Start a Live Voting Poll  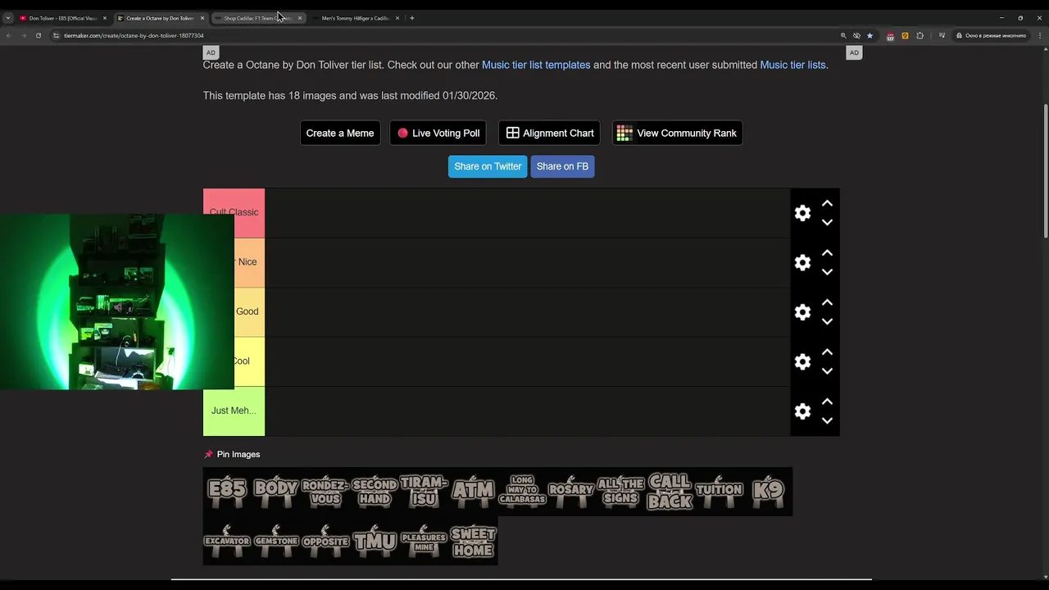pos(438,133)
